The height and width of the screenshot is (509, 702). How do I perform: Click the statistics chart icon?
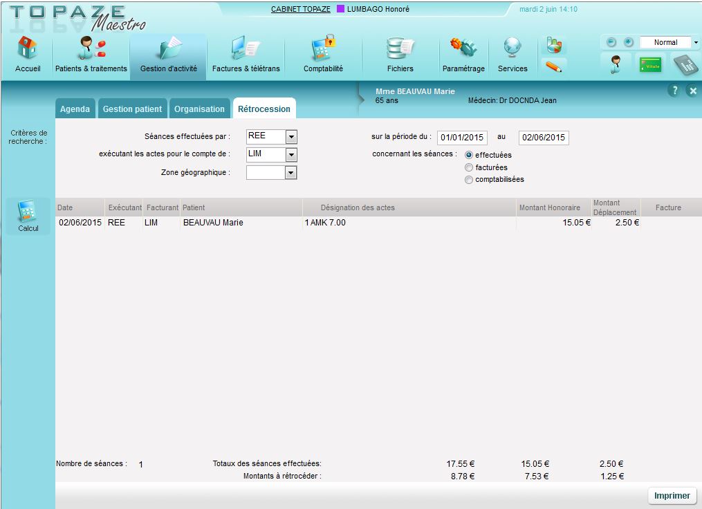[x=553, y=46]
